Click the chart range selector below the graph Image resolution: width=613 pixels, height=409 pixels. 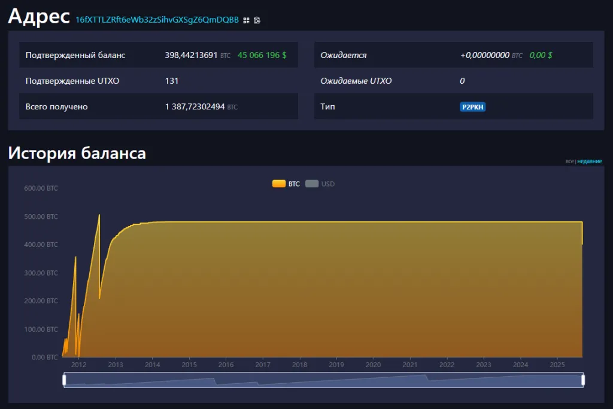323,380
